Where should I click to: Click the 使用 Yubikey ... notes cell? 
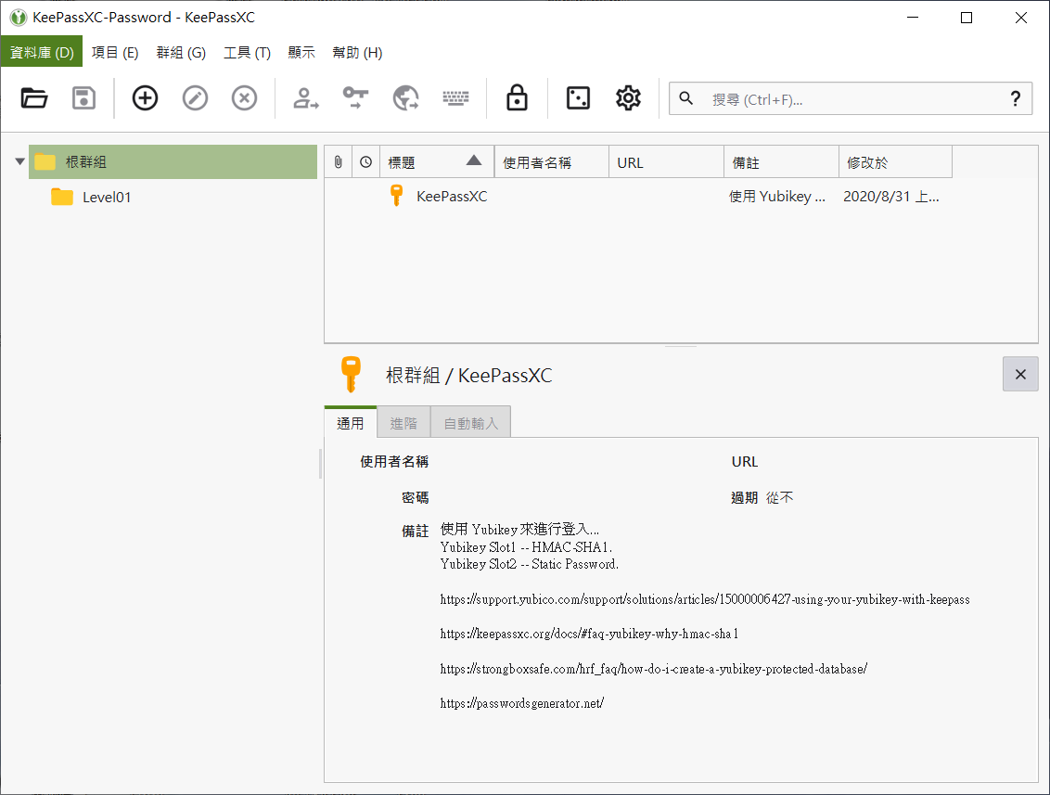(776, 197)
